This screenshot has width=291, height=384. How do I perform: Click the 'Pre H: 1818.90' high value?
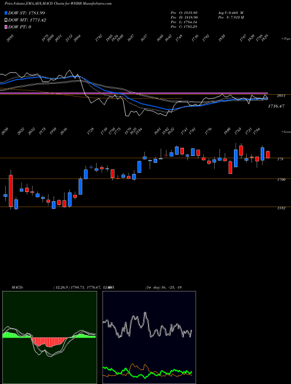coord(184,17)
